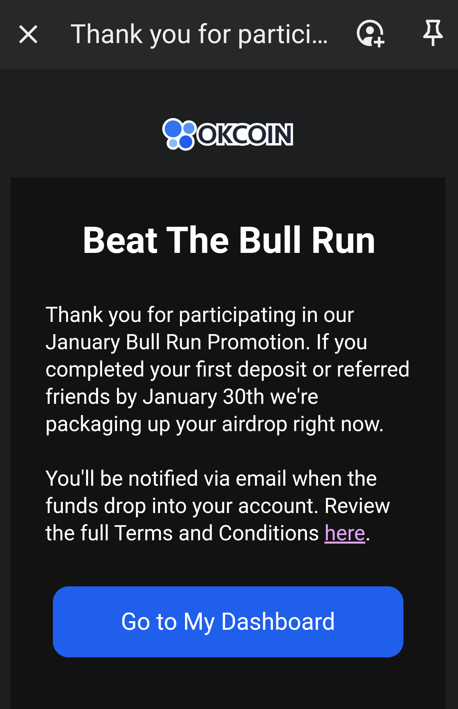Tap 'completed your first deposit or referred' line
458x709 pixels.
click(x=227, y=369)
